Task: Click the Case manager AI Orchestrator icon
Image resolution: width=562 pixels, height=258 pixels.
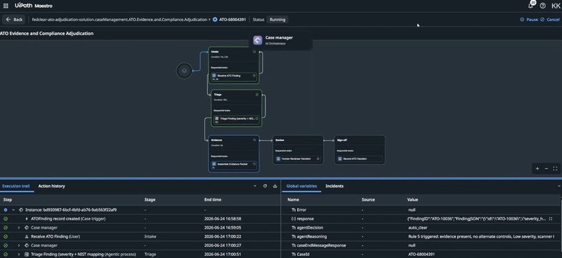Action: (x=257, y=40)
